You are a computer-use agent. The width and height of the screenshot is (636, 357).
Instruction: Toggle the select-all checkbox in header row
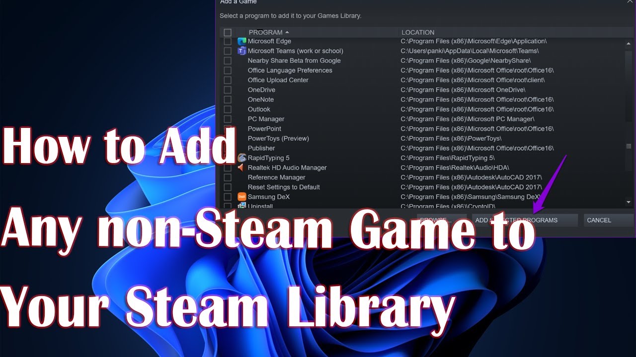[228, 32]
